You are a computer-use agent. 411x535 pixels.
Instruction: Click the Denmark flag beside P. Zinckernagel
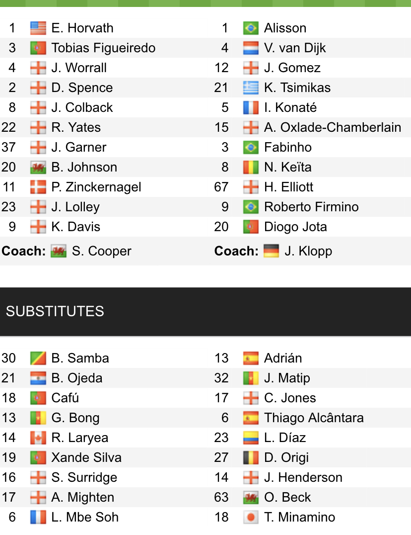[x=38, y=187]
